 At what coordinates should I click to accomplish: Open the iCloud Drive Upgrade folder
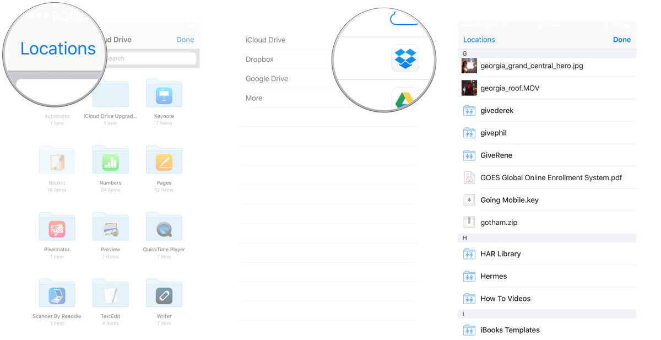point(111,94)
